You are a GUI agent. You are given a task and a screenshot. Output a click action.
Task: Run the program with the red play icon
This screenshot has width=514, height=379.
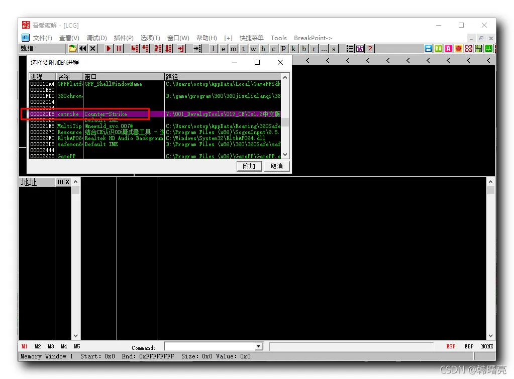(x=109, y=49)
